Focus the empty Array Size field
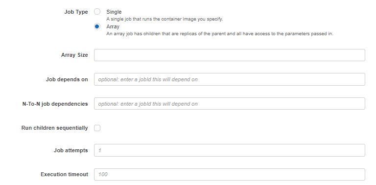Viewport: 376px width, 185px height. tap(230, 55)
